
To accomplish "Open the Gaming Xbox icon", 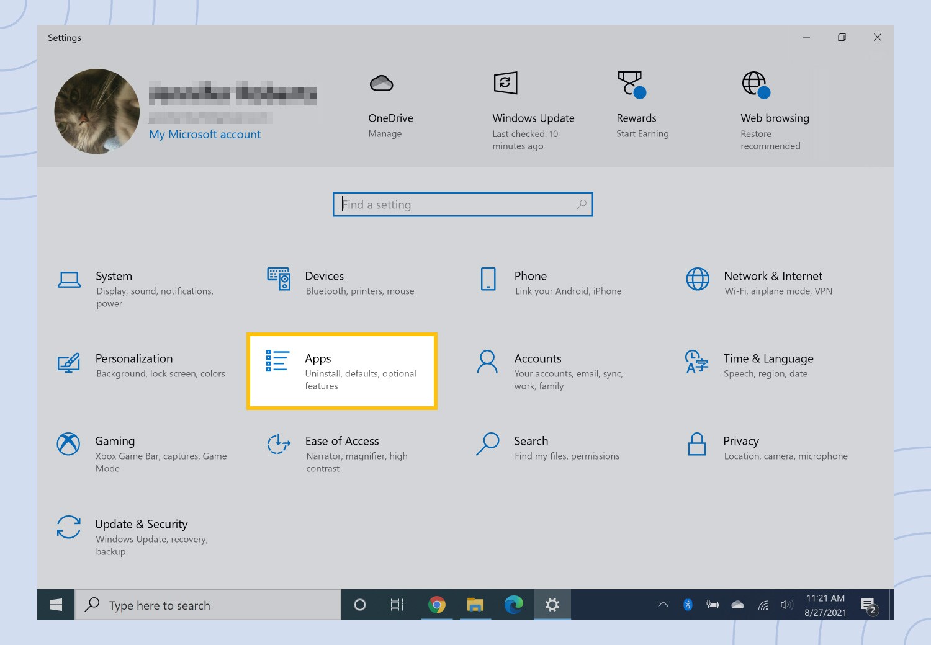I will [x=68, y=444].
